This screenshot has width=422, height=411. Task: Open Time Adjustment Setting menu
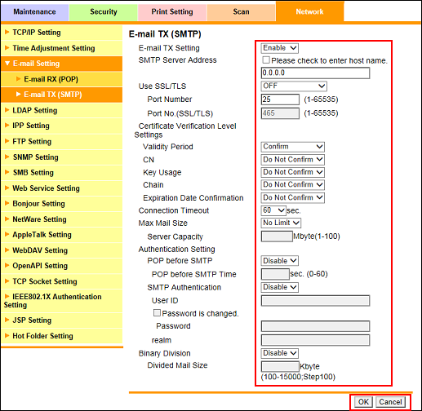click(62, 48)
